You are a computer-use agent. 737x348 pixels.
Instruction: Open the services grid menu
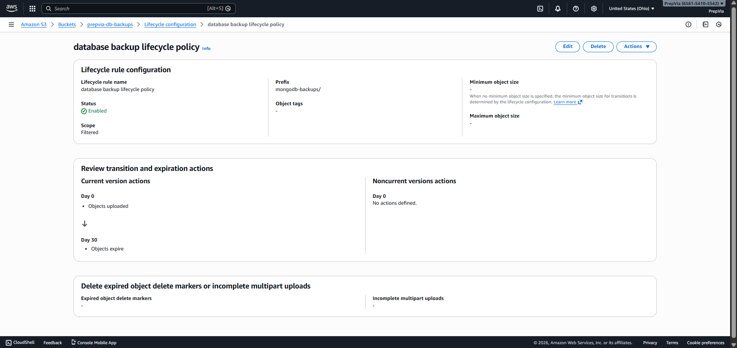[32, 8]
